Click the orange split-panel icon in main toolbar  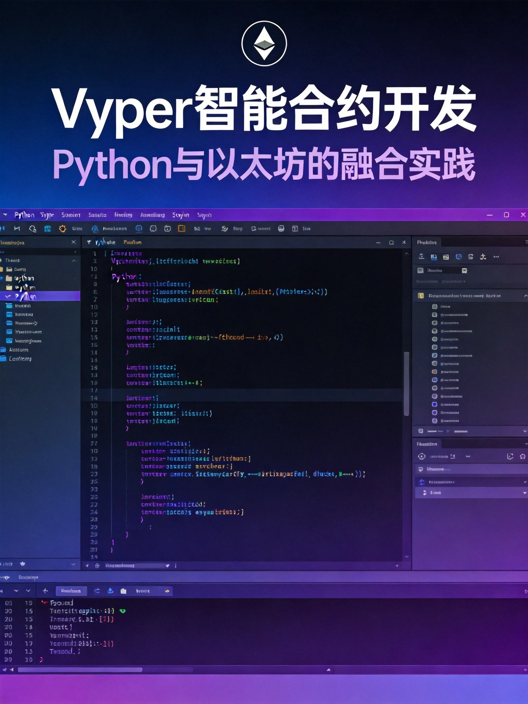click(x=182, y=228)
